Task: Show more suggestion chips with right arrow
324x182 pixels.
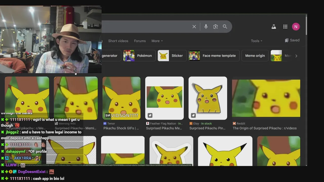Action: coord(296,56)
